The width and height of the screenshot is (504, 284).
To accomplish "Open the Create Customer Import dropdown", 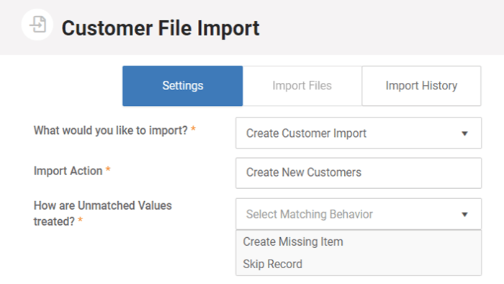I will [x=359, y=133].
